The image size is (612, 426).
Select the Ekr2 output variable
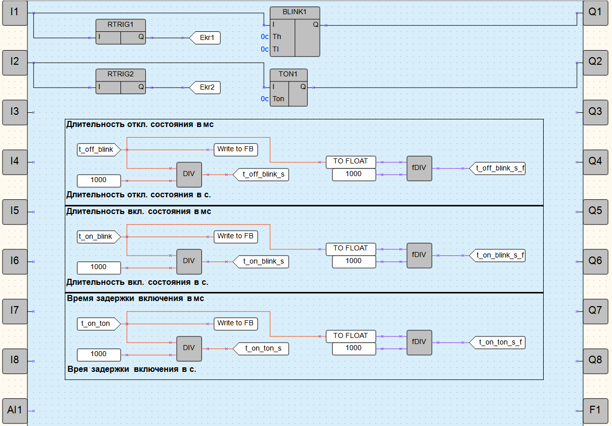tap(207, 88)
